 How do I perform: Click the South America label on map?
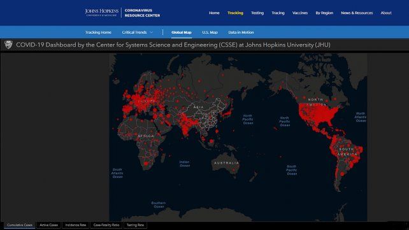point(347,152)
